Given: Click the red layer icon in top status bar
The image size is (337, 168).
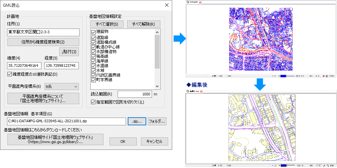Looking at the screenshot, I should tap(327, 76).
